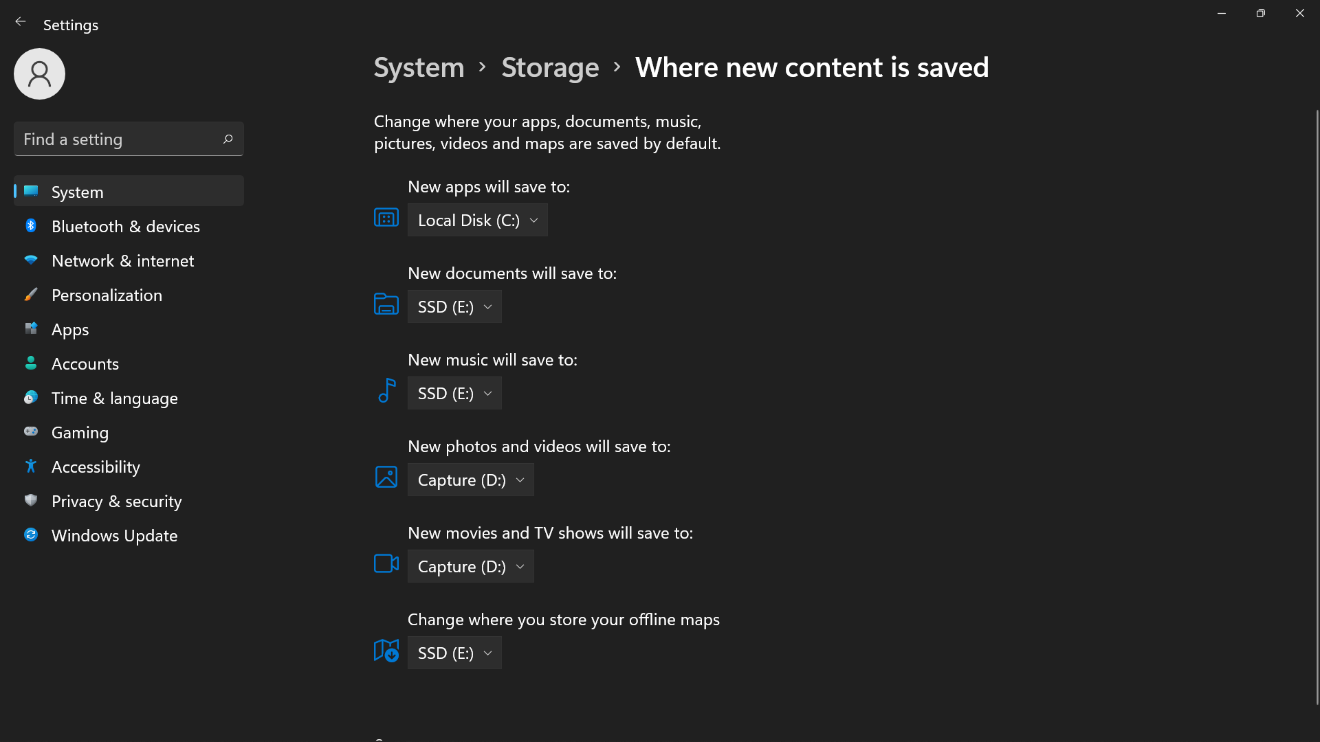Expand the movies and TV shows dropdown

pos(470,567)
